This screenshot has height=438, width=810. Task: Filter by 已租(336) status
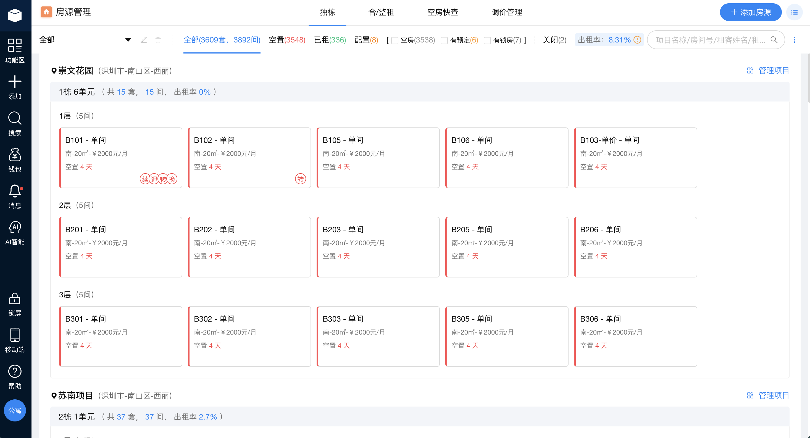pyautogui.click(x=330, y=40)
